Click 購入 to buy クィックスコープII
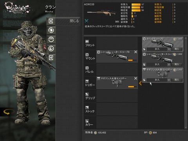Screen dimensions: 188x141 point(177,49)
